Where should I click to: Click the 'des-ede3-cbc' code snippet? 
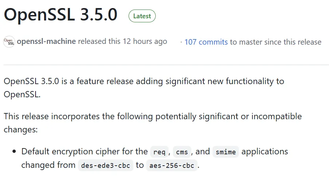pyautogui.click(x=105, y=165)
